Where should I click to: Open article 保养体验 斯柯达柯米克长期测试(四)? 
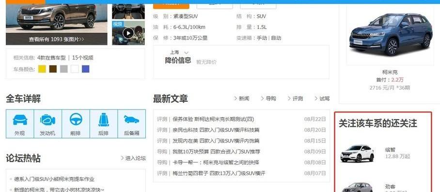pyautogui.click(x=213, y=119)
